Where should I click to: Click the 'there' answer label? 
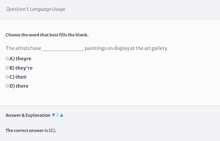(x=19, y=86)
